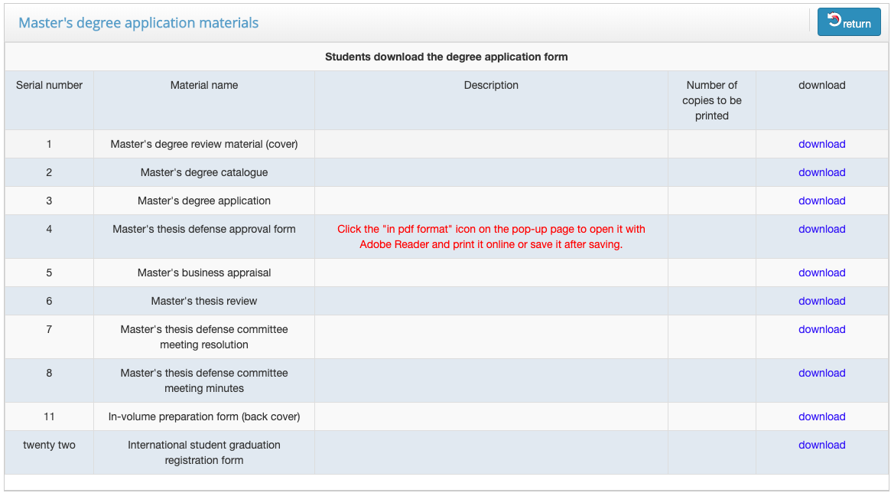Click 'Students download the degree application form' heading
Screen dimensions: 891x493
tap(446, 57)
